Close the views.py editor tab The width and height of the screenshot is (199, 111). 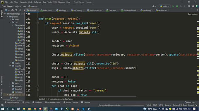(x=37, y=10)
